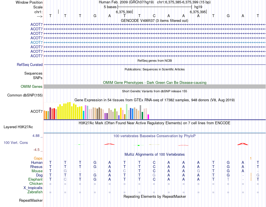The height and width of the screenshot is (207, 266).
Task: Open Short Genetic Variants from dbSNP title
Action: (155, 91)
